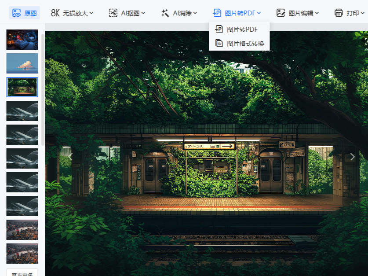
Task: Select the AI抠图 cutout icon
Action: point(113,13)
